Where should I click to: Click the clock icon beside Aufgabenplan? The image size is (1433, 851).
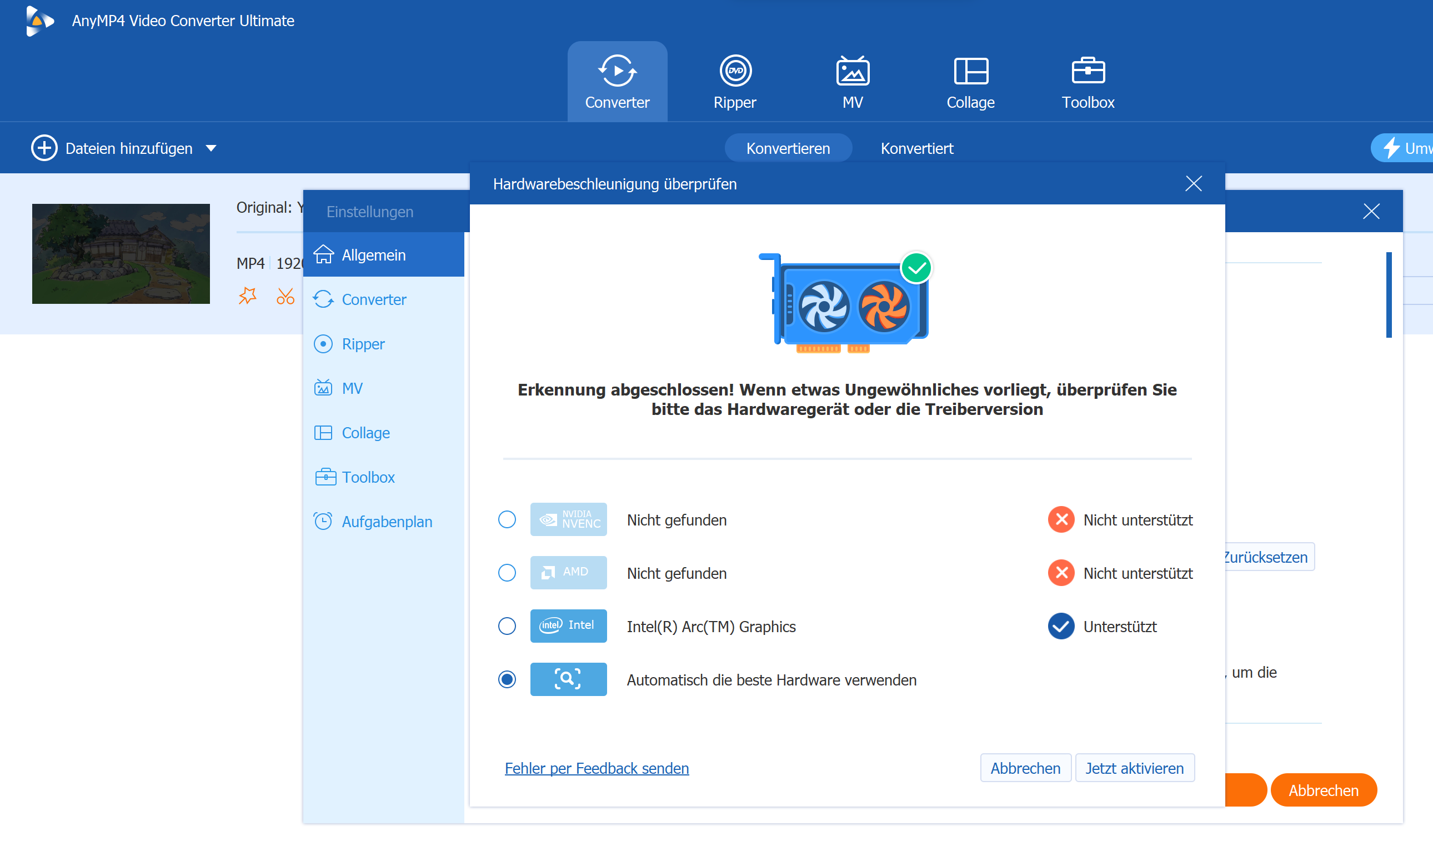point(323,520)
